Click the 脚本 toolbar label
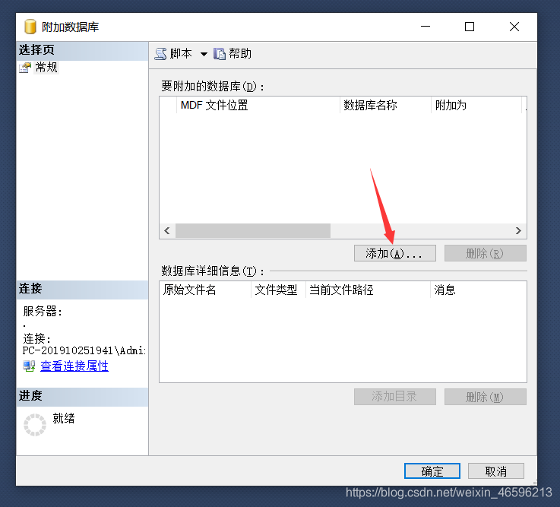 pyautogui.click(x=181, y=54)
